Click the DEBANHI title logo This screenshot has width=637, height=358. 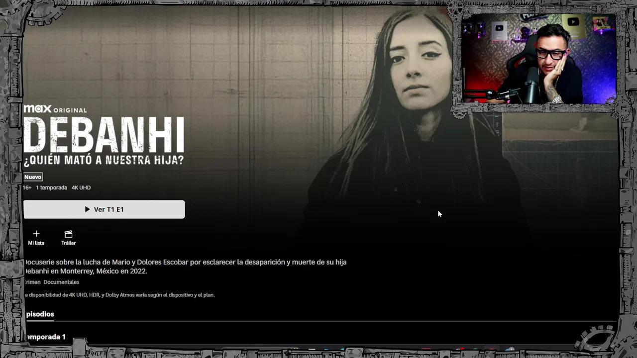click(104, 135)
